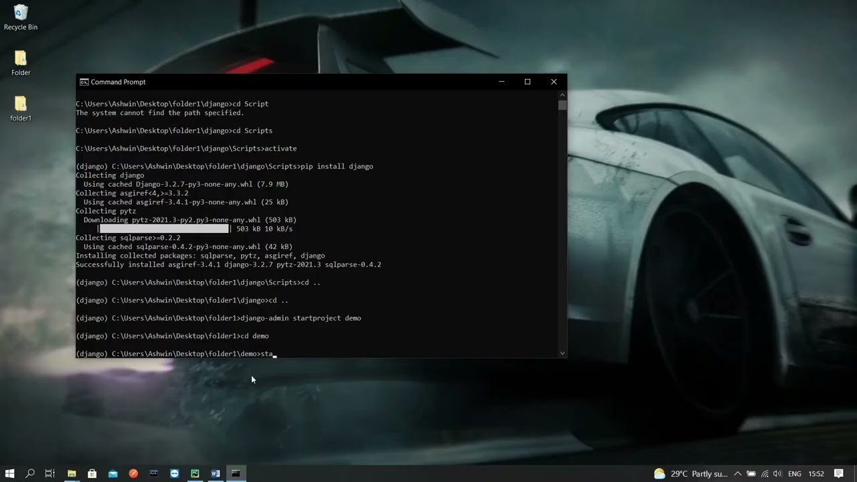Click 'The system cannot find the path specified.'

[160, 112]
